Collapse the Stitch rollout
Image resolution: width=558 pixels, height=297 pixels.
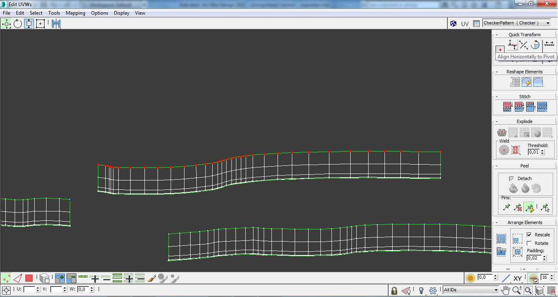click(x=525, y=97)
